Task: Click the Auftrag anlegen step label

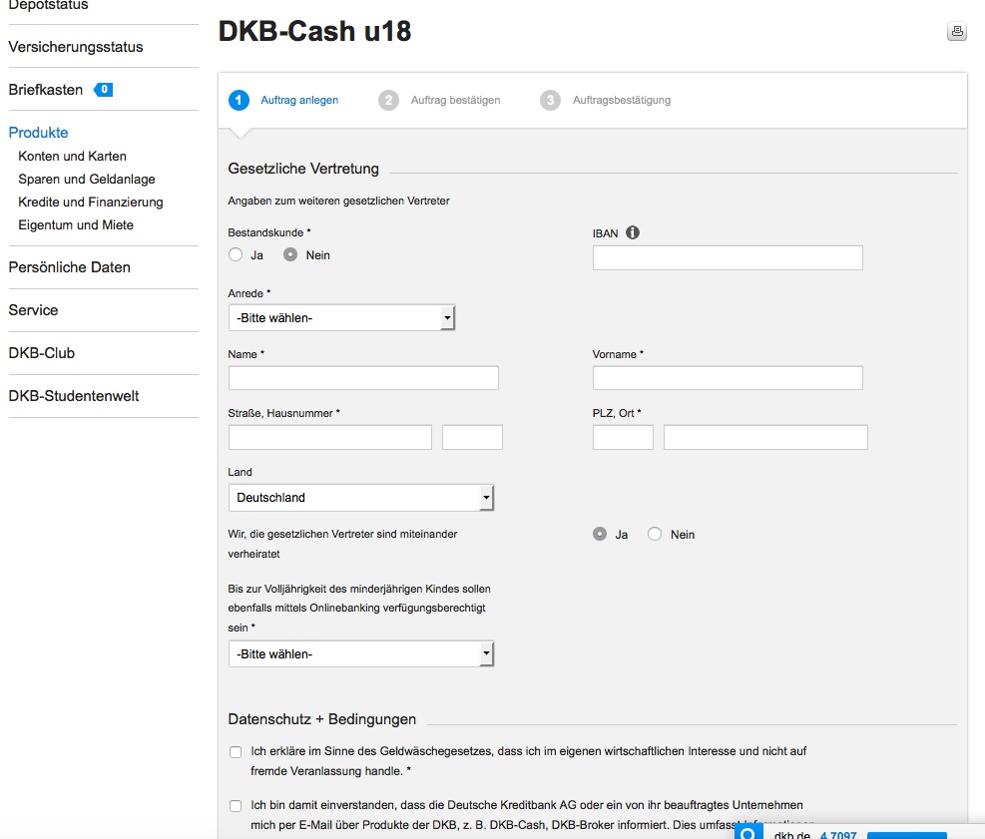Action: pyautogui.click(x=299, y=100)
